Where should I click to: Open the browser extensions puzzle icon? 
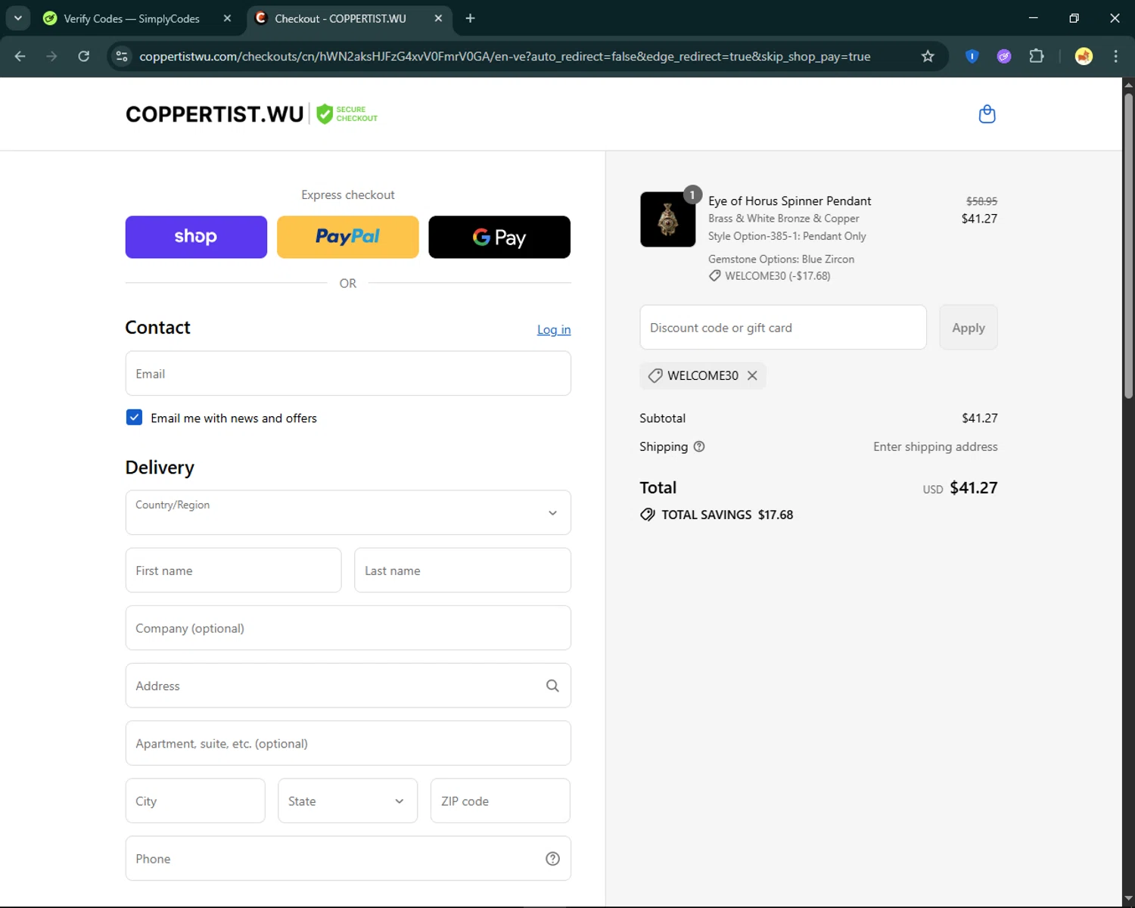(x=1037, y=56)
